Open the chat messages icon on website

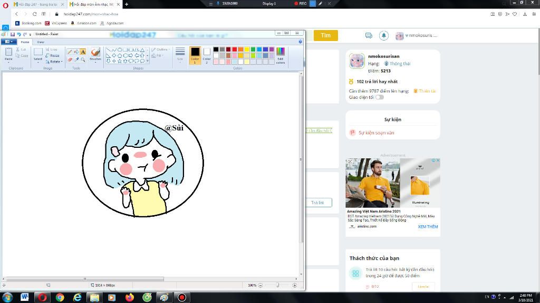click(x=369, y=35)
